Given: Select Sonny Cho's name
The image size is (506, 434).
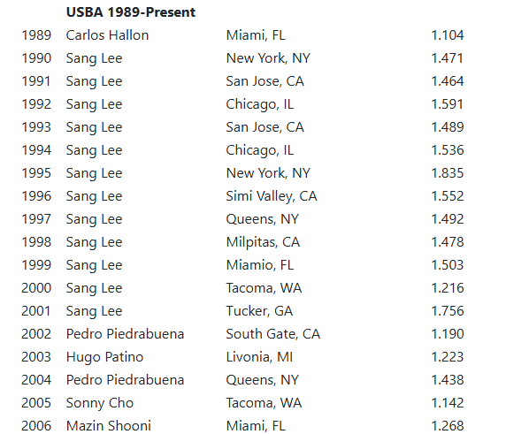Looking at the screenshot, I should tap(100, 403).
